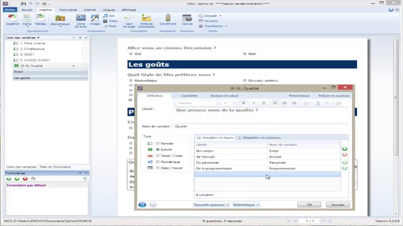
Task: Confirm dialog with OK button
Action: coord(309,205)
